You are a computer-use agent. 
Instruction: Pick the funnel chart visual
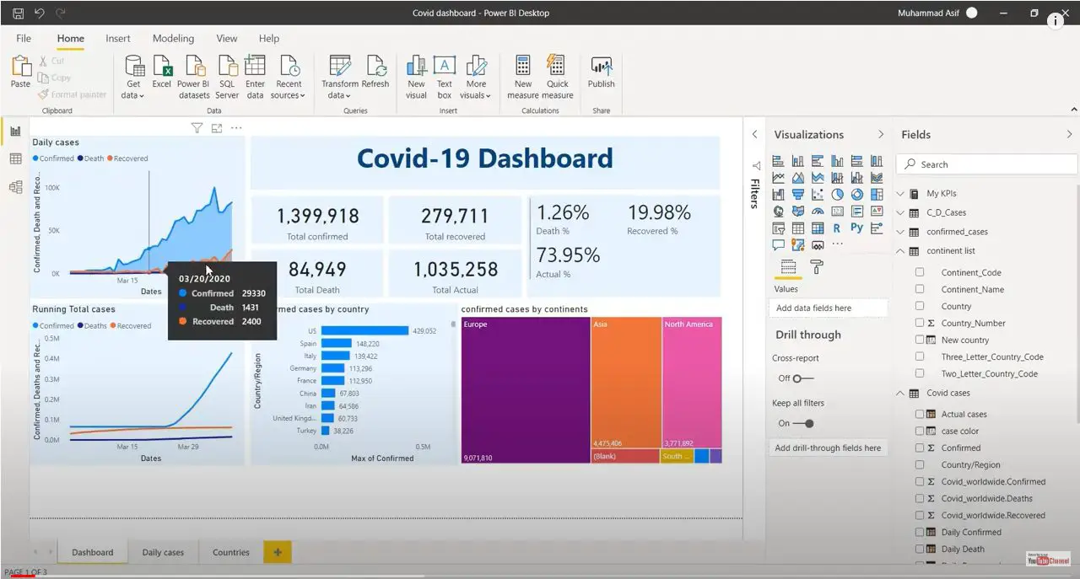tap(798, 195)
